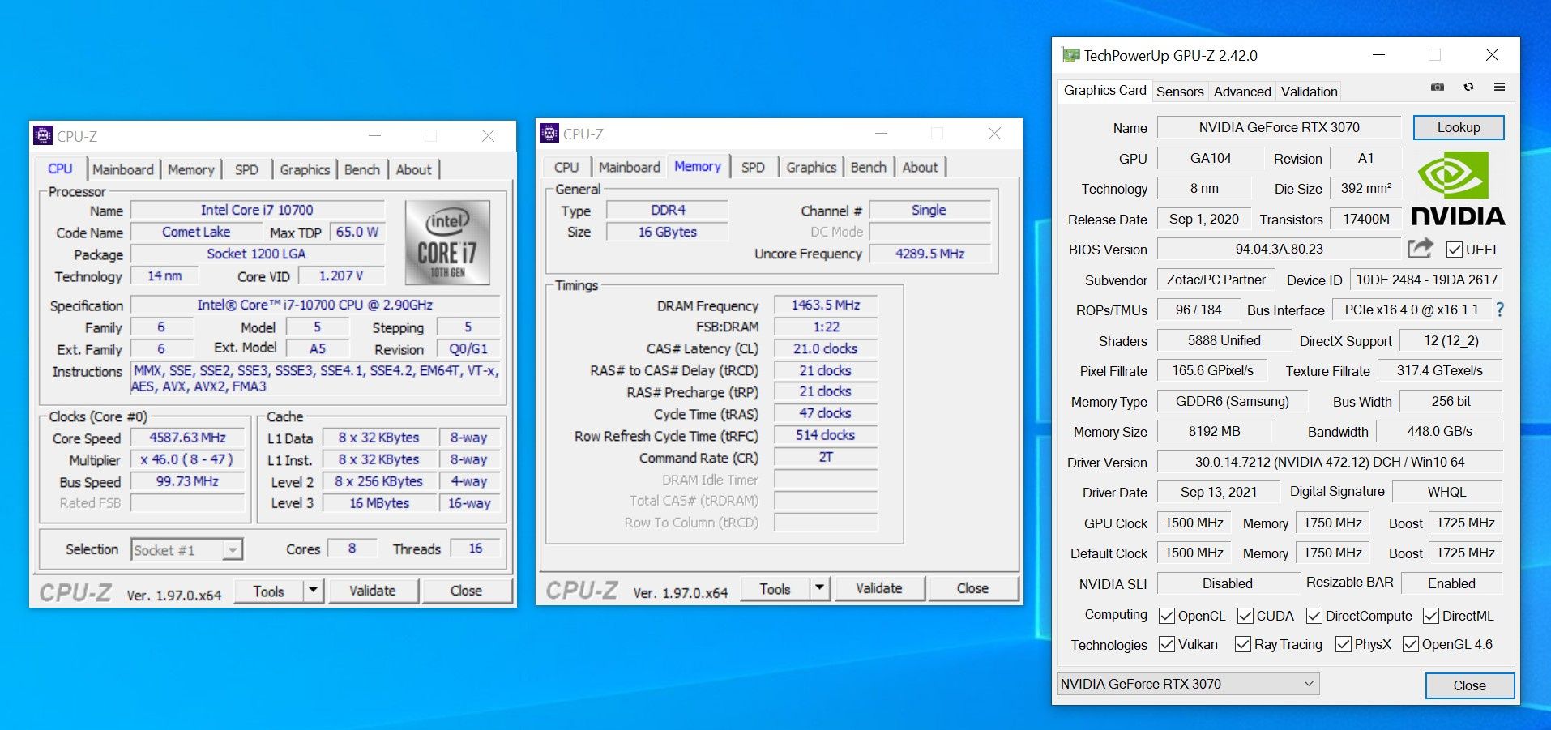Toggle the OpenGL 4.6 checkbox
Image resolution: width=1551 pixels, height=730 pixels.
point(1411,644)
